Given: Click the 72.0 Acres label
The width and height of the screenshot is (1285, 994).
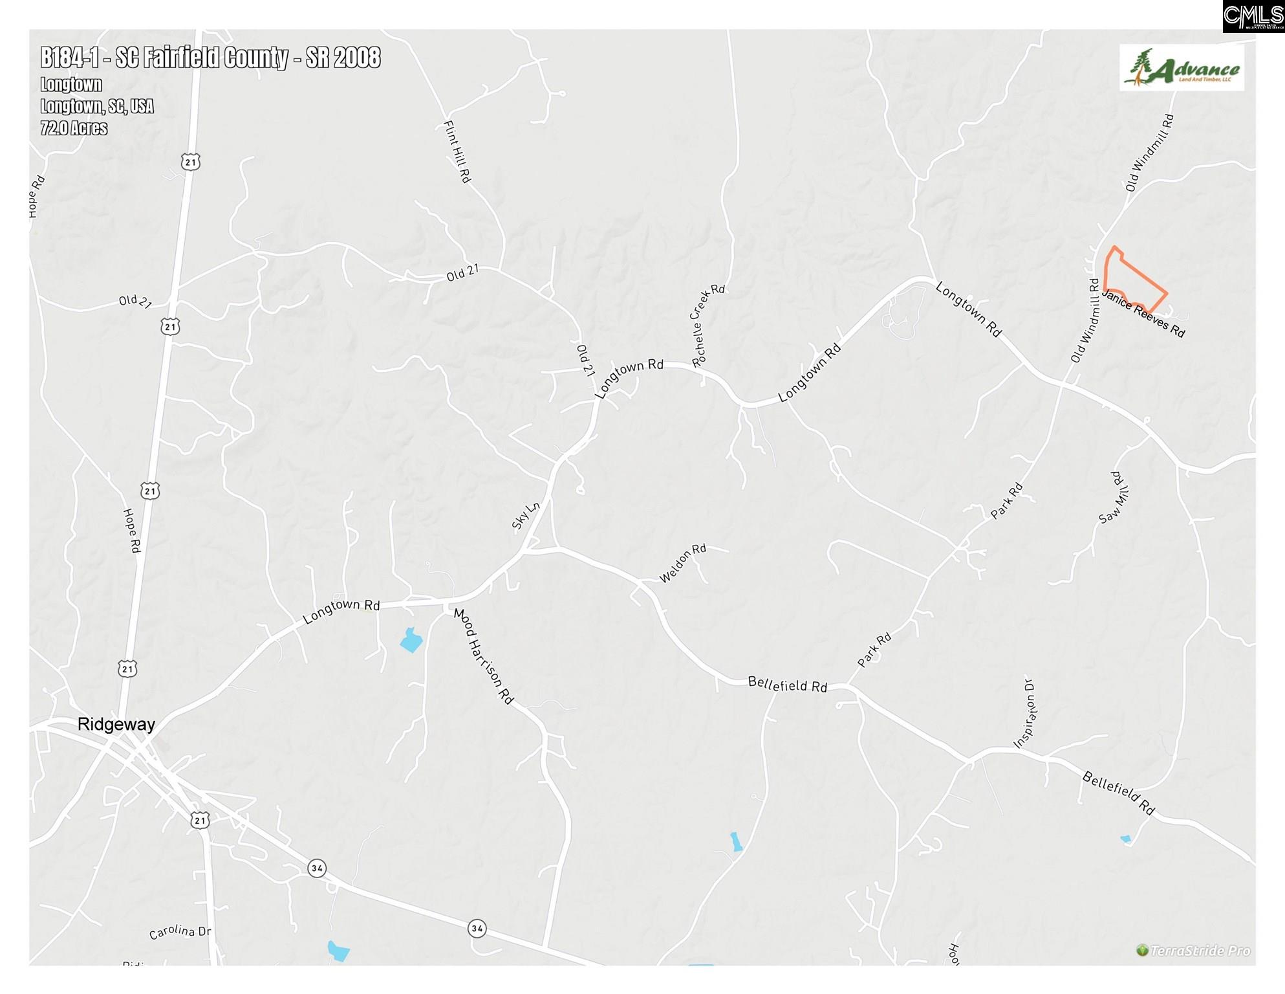Looking at the screenshot, I should [74, 128].
